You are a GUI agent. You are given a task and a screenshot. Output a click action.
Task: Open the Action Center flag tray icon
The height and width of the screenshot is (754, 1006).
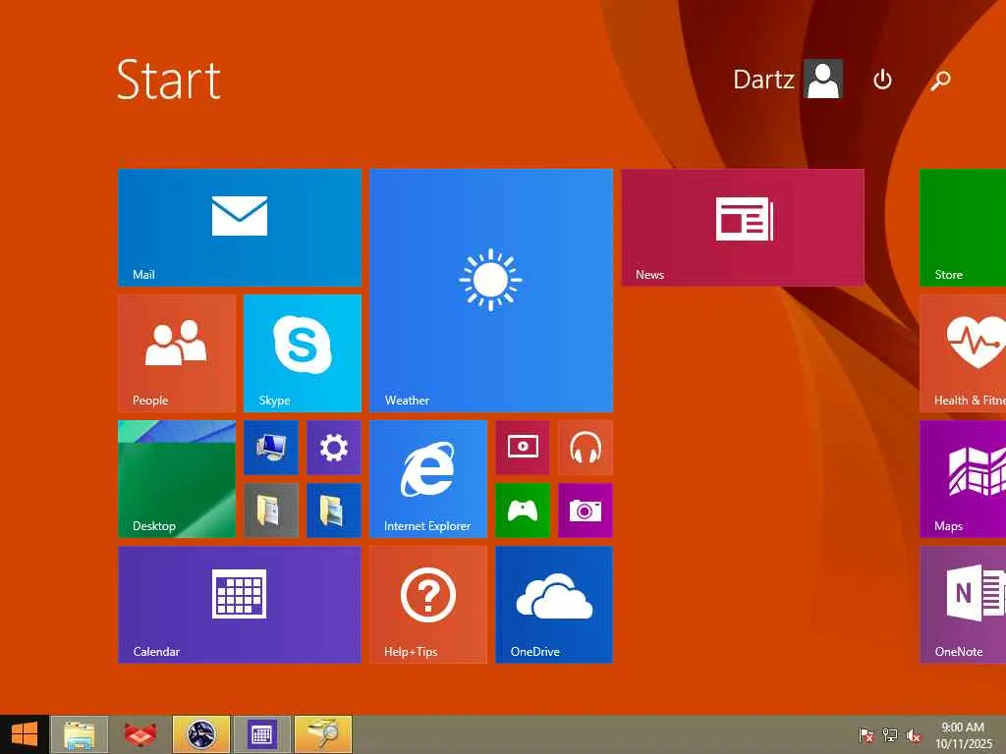point(866,734)
